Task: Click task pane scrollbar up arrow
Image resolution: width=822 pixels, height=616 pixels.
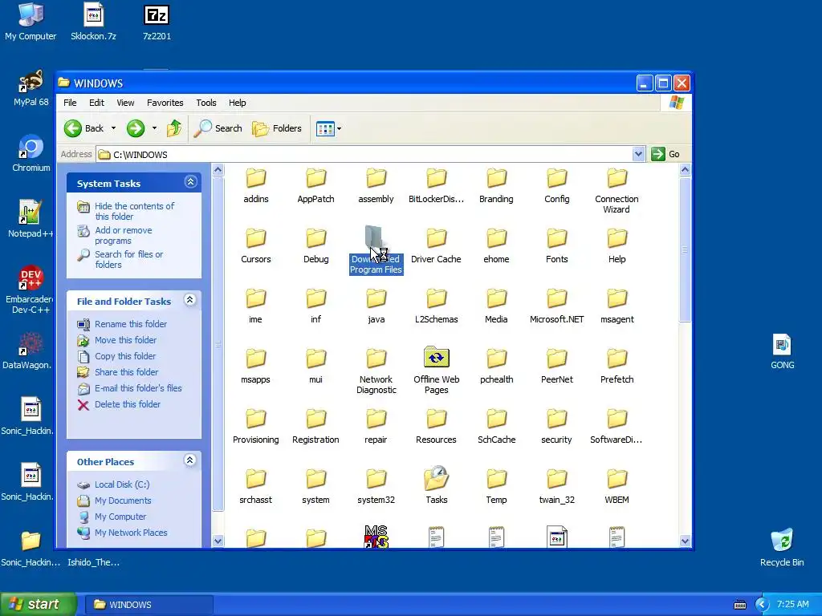Action: [x=218, y=170]
